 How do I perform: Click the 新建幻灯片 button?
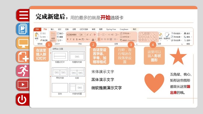[53, 37]
